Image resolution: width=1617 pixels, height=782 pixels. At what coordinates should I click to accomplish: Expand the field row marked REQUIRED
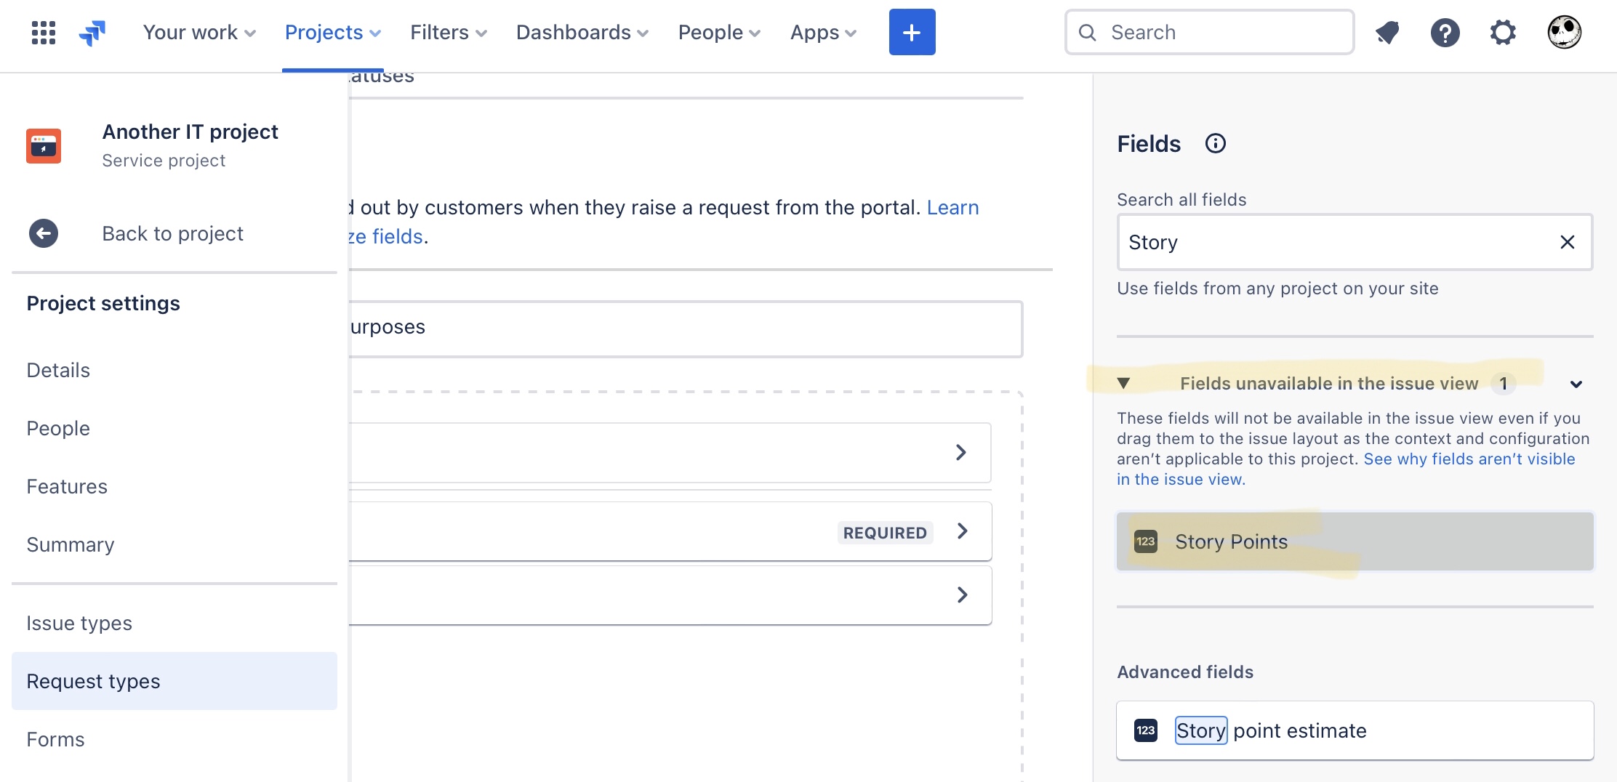pyautogui.click(x=670, y=531)
